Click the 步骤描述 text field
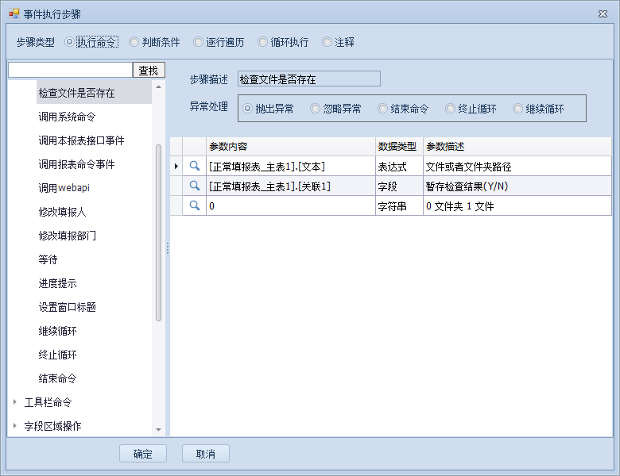Viewport: 620px width, 476px height. [308, 79]
